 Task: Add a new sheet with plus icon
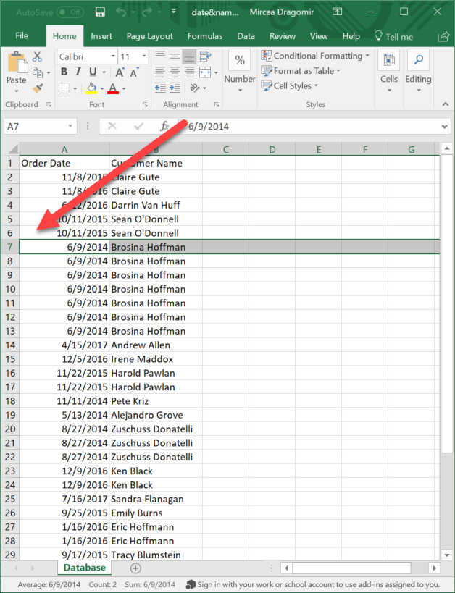135,568
